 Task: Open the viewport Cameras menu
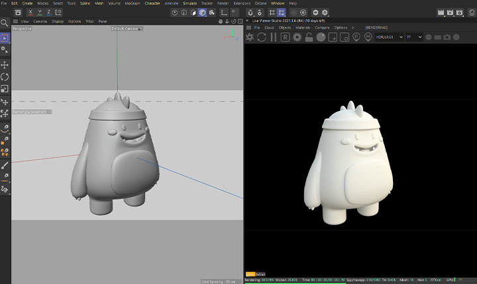40,21
